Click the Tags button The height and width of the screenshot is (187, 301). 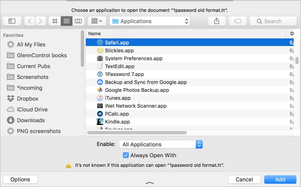coord(237,21)
